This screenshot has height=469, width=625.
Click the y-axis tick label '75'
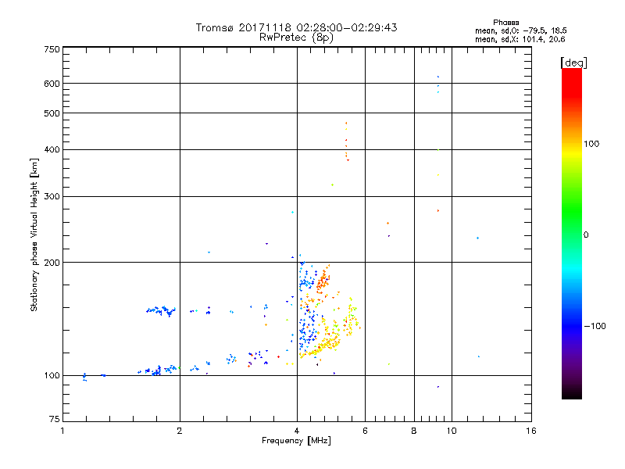click(55, 419)
